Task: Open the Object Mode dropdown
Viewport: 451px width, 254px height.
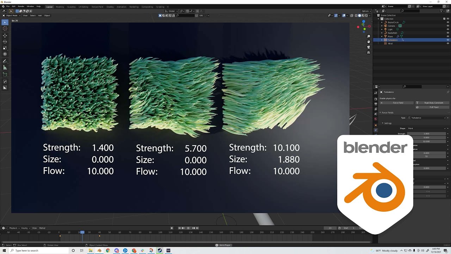Action: click(x=11, y=16)
